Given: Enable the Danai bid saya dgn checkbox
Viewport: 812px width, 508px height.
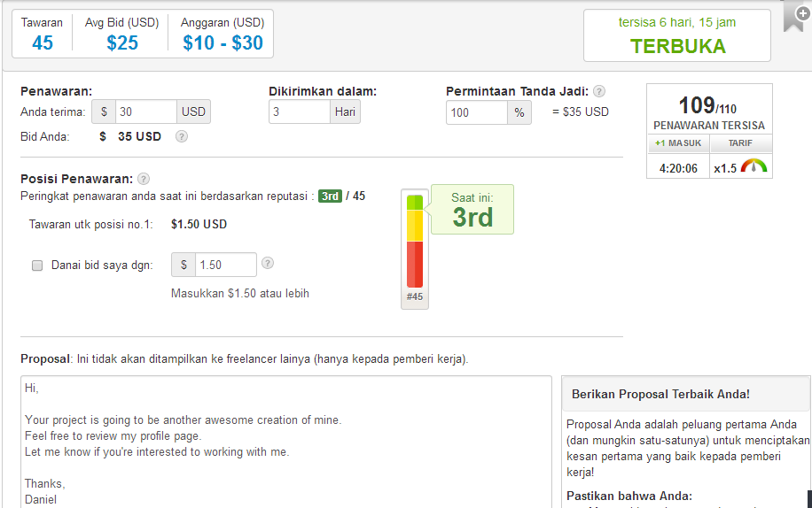Looking at the screenshot, I should 37,265.
